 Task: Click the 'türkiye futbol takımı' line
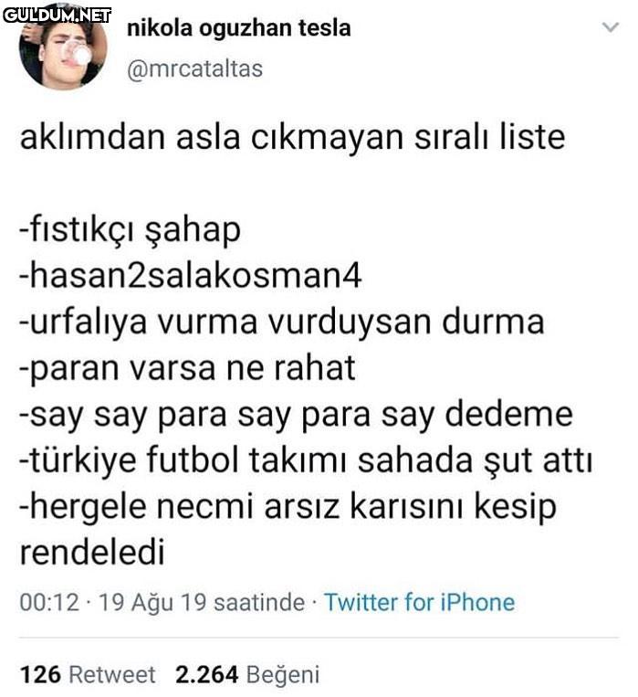point(305,460)
